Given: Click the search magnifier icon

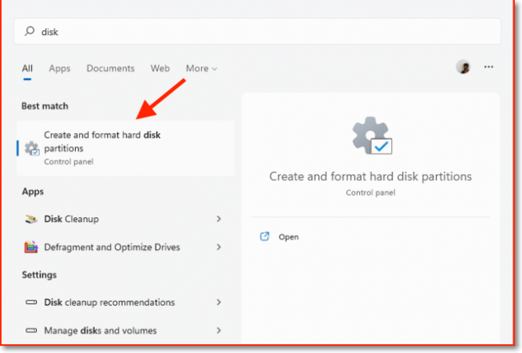Looking at the screenshot, I should [x=30, y=31].
